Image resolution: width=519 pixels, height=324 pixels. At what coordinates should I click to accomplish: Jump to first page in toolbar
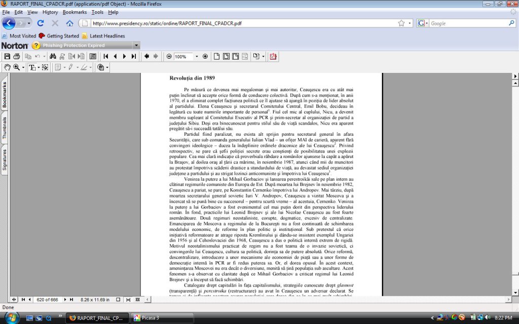click(106, 56)
